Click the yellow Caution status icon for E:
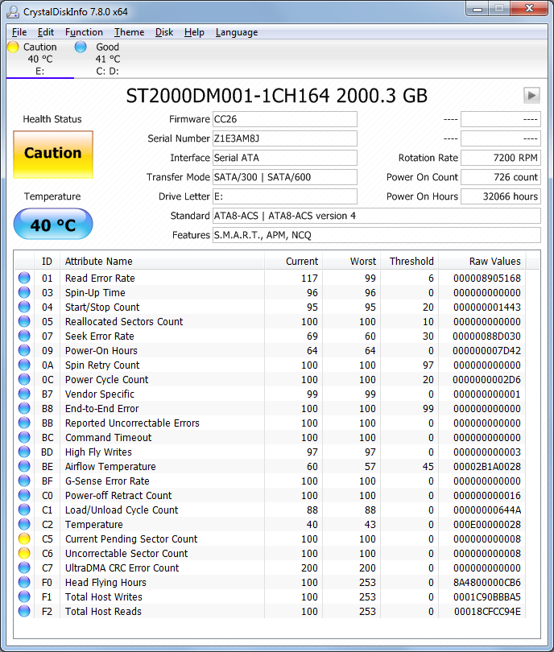 click(14, 47)
